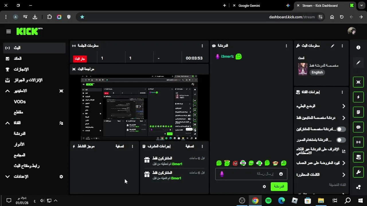Toggle the channel actions camera widget icon
Screen dimensions: 367x206
pyautogui.click(x=358, y=157)
